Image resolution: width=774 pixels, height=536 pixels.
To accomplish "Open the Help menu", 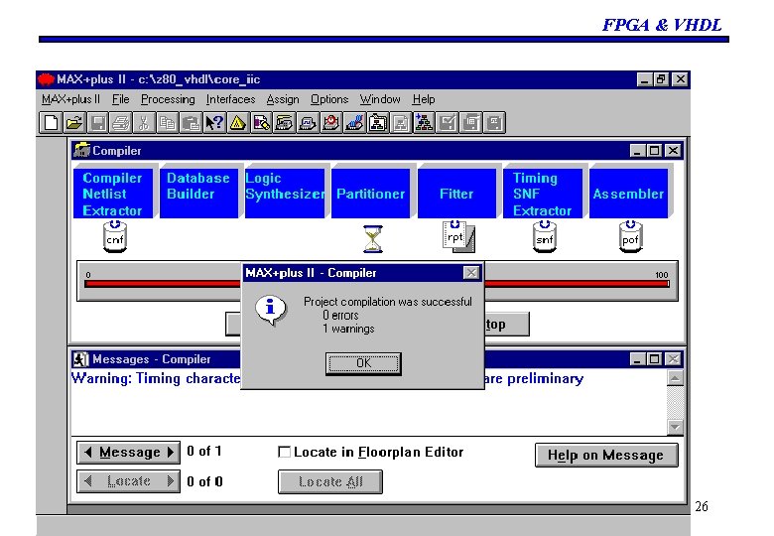I will pyautogui.click(x=424, y=99).
